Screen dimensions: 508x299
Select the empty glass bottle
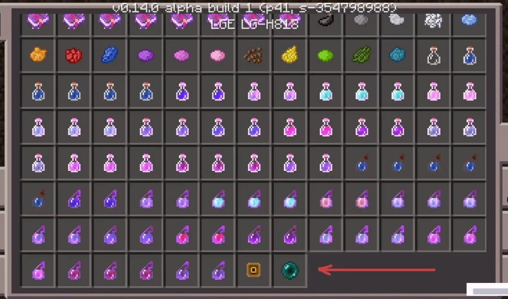tap(434, 56)
